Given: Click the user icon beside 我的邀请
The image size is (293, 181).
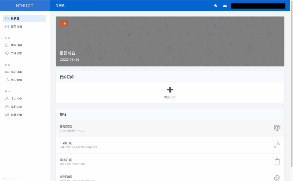Looking at the screenshot, I should [x=7, y=80].
